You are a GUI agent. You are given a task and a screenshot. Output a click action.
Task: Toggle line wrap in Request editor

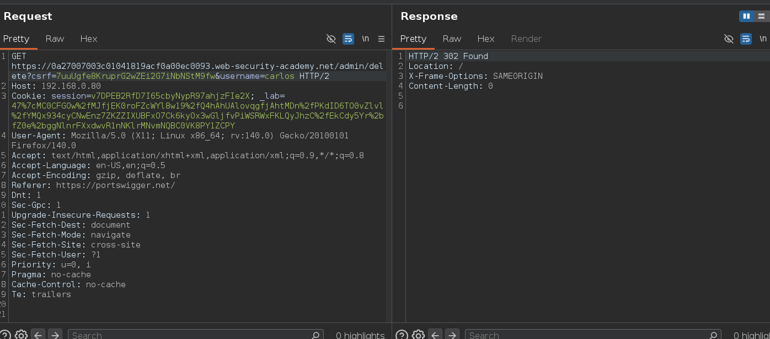348,39
